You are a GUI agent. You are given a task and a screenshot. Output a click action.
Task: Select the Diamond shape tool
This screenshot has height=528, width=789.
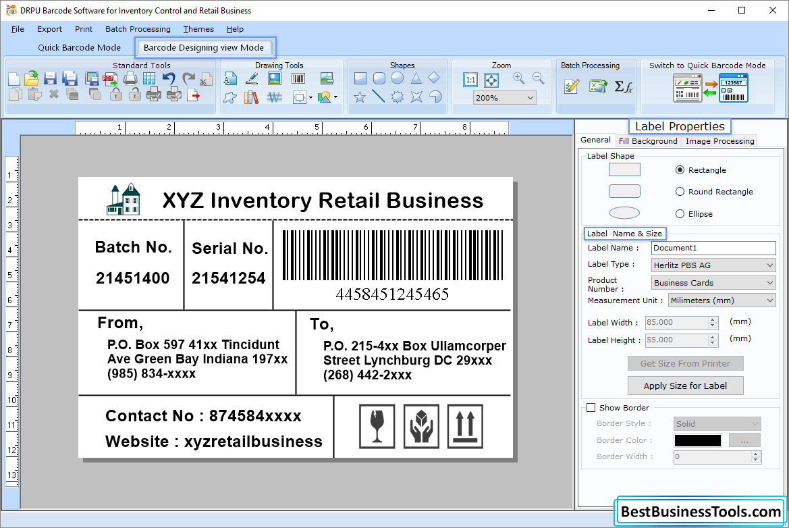(434, 78)
